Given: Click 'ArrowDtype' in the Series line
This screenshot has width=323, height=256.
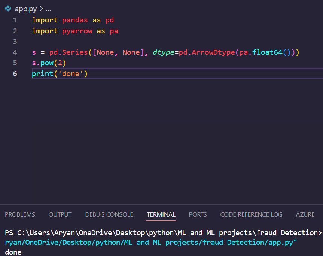Looking at the screenshot, I should (x=213, y=52).
